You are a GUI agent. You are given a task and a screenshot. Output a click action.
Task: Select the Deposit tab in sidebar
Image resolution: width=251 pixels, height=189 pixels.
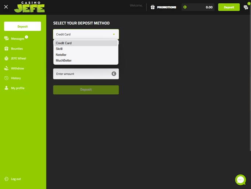click(x=23, y=26)
